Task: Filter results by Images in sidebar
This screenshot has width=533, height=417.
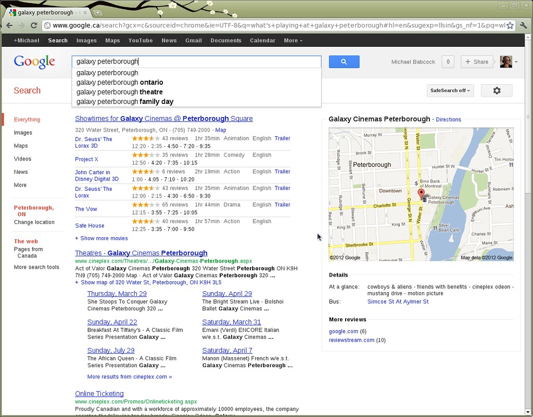Action: [23, 133]
